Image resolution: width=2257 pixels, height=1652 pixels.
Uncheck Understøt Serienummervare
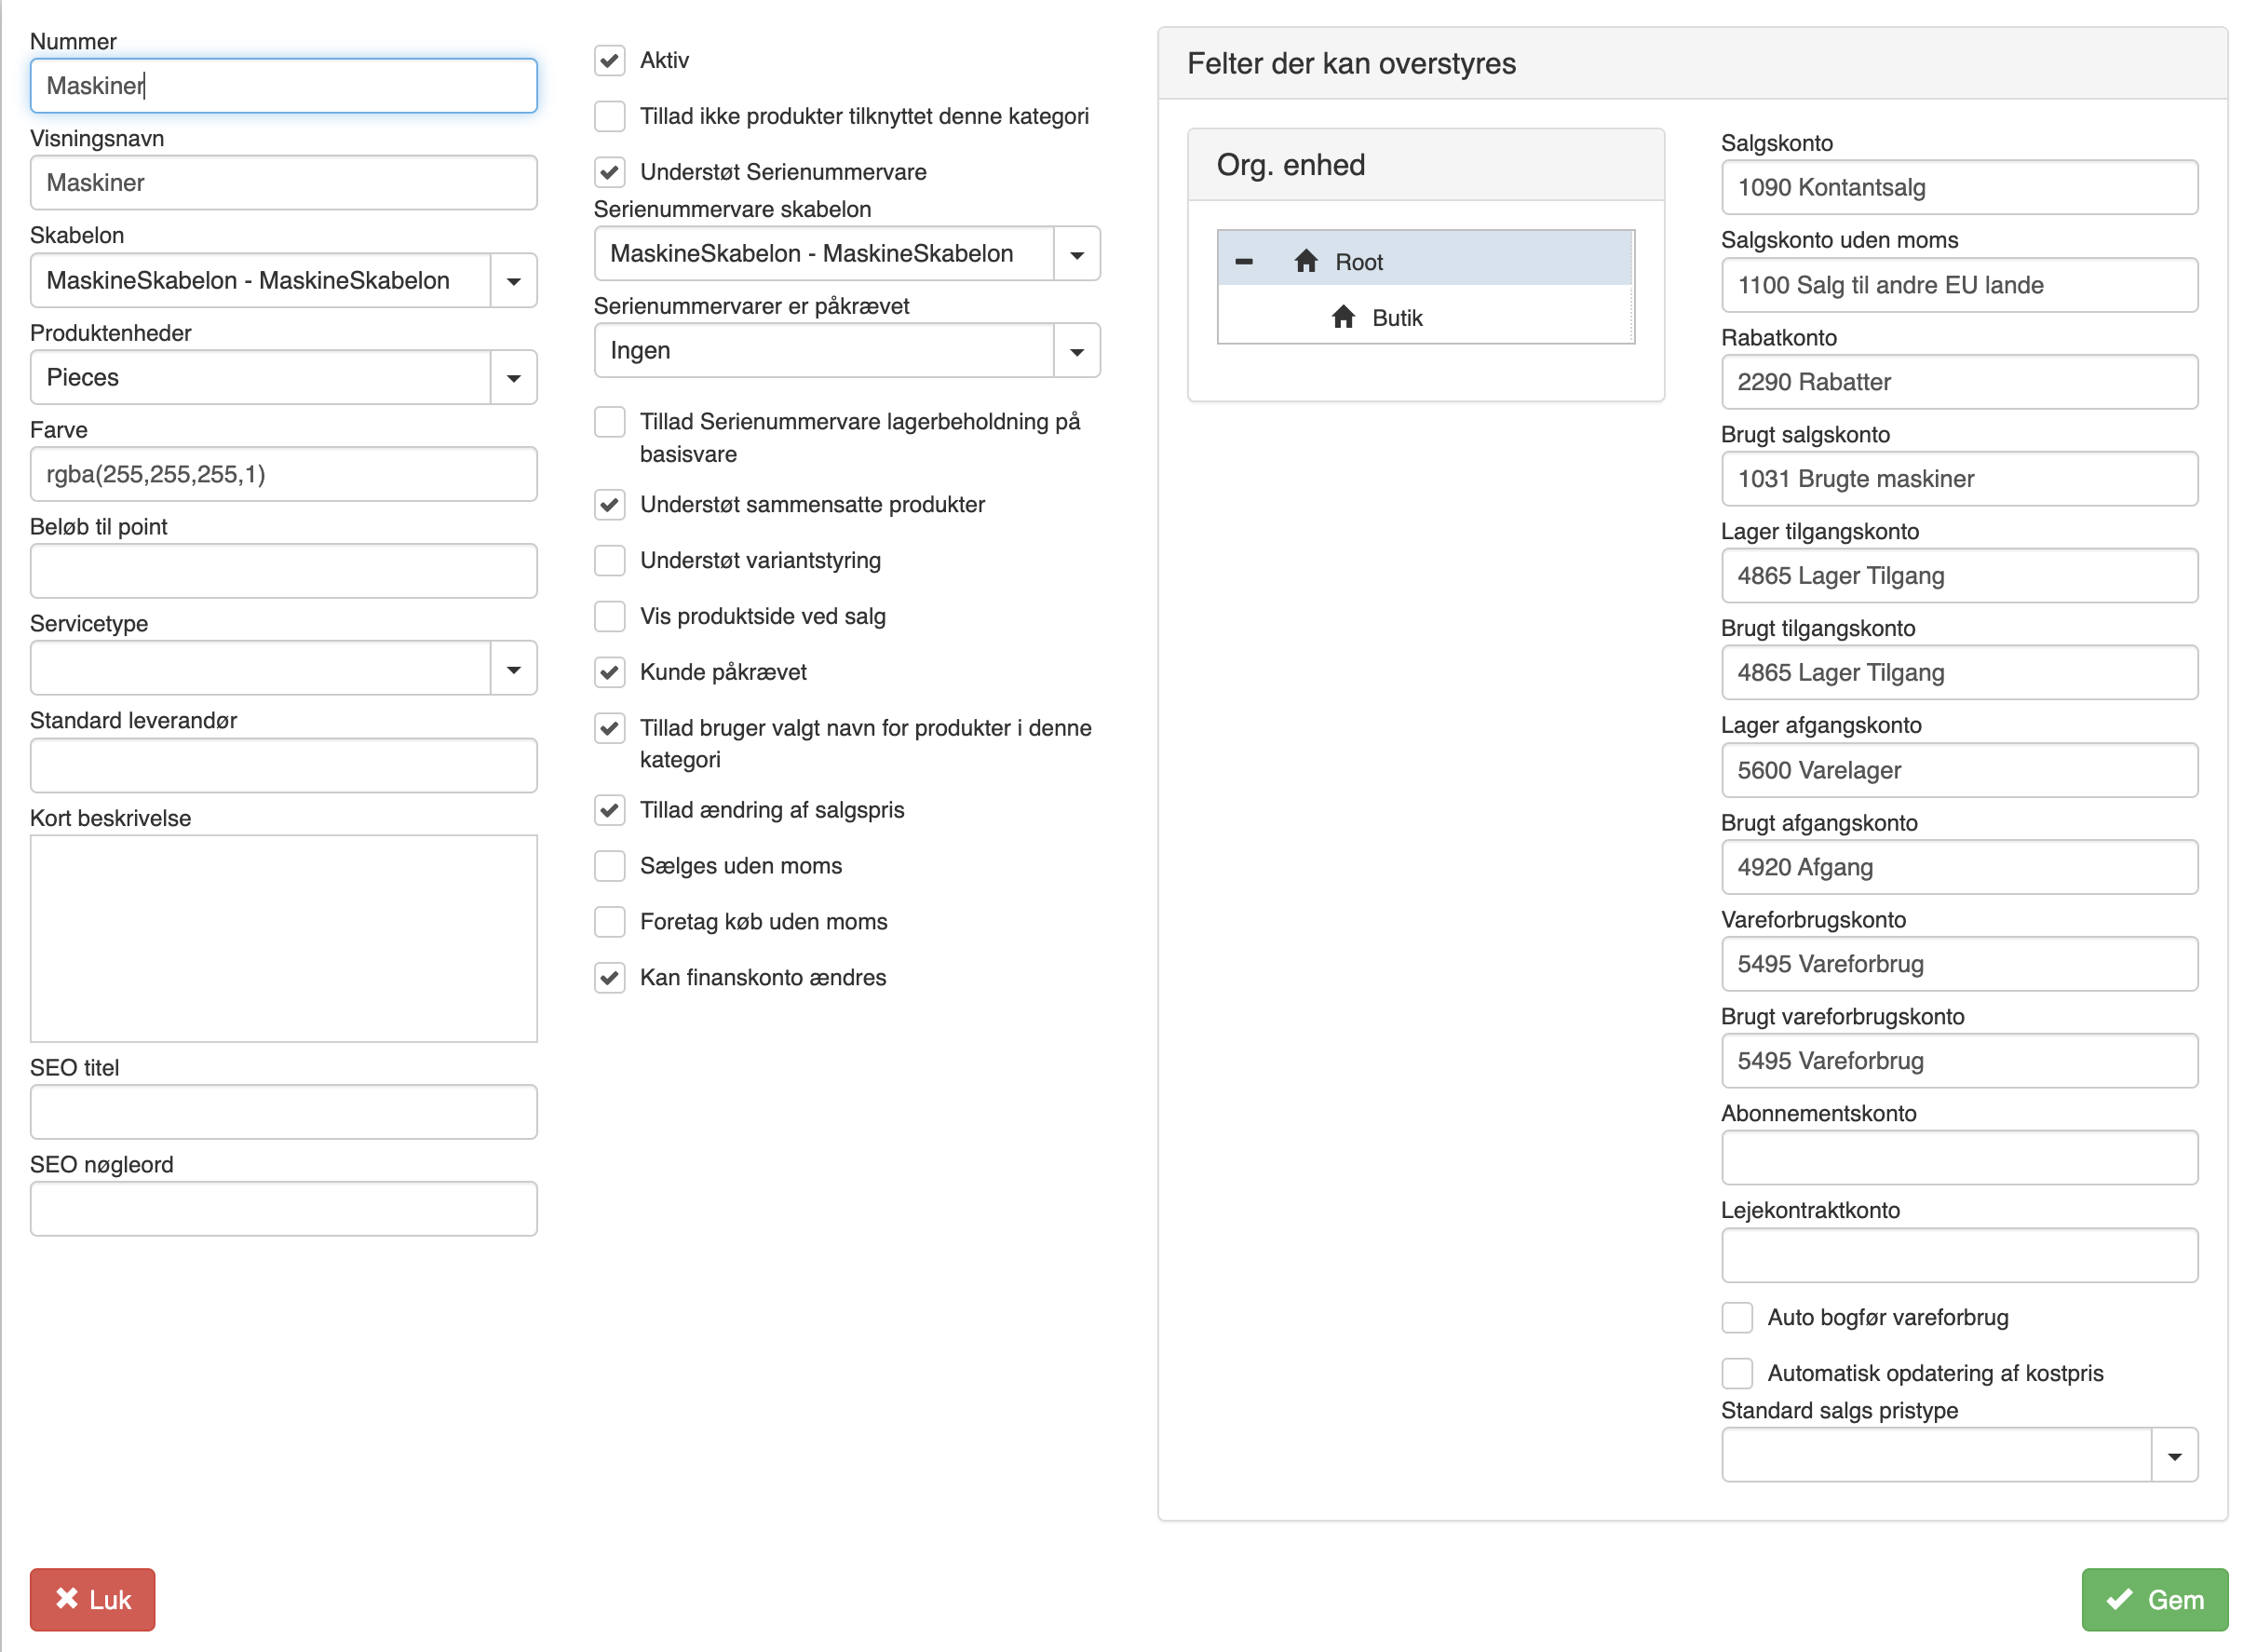(610, 172)
